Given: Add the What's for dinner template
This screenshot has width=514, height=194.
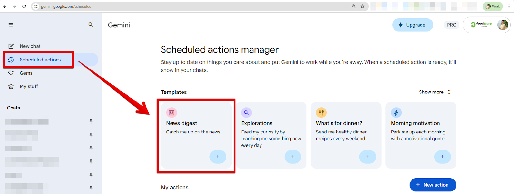Looking at the screenshot, I should point(368,157).
